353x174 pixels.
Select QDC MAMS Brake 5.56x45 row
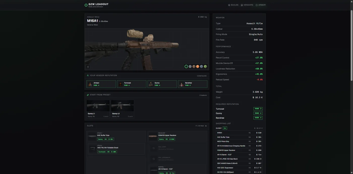click(239, 163)
